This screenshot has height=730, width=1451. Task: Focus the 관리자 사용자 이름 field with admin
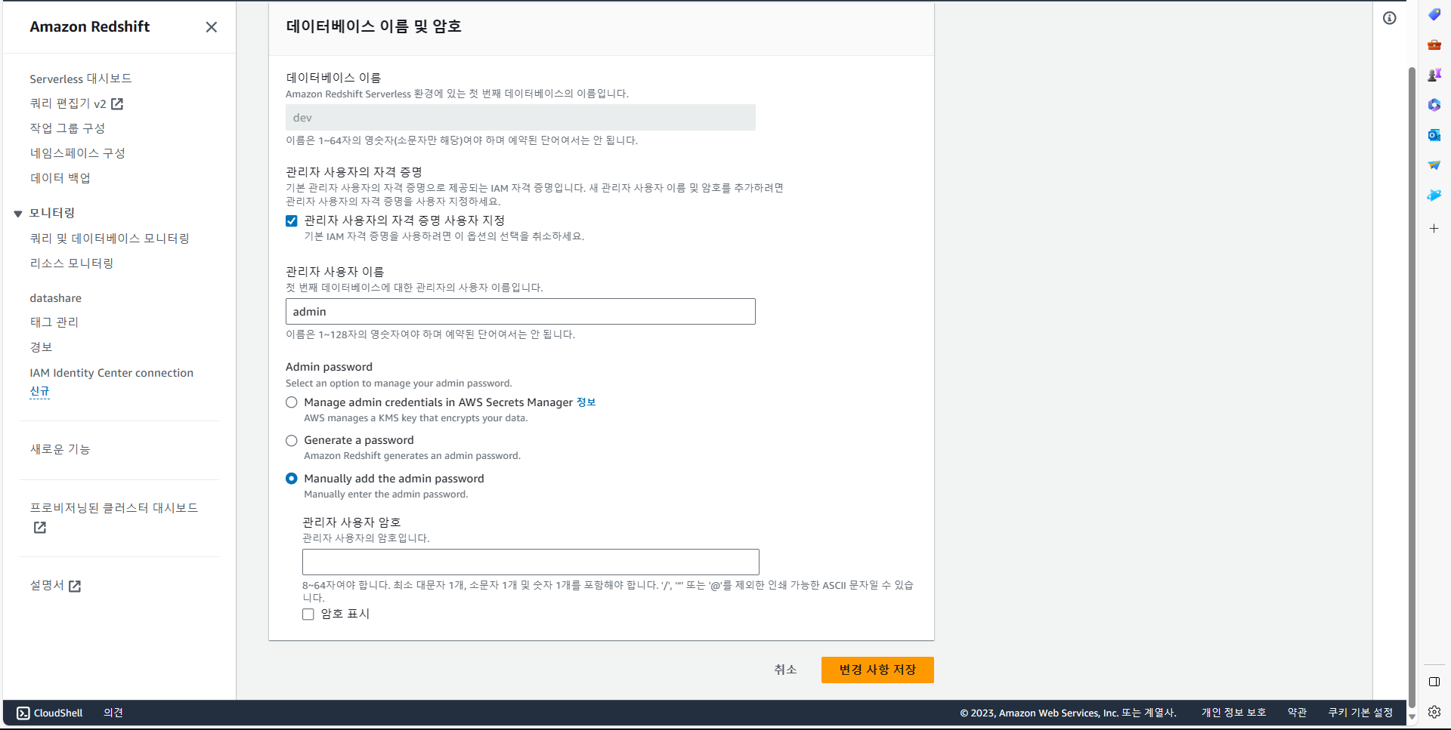click(x=521, y=312)
